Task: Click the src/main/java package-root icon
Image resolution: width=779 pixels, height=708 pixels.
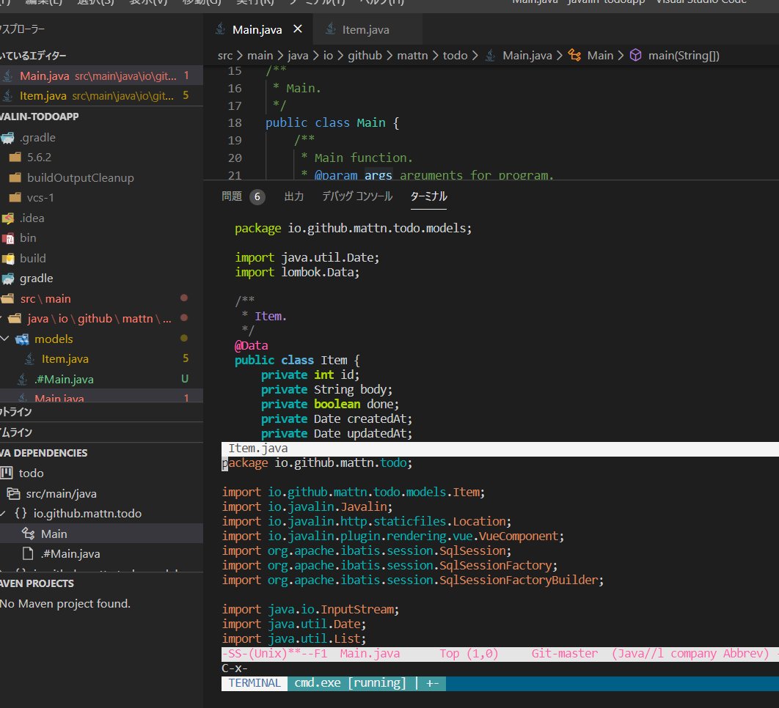Action: tap(13, 493)
